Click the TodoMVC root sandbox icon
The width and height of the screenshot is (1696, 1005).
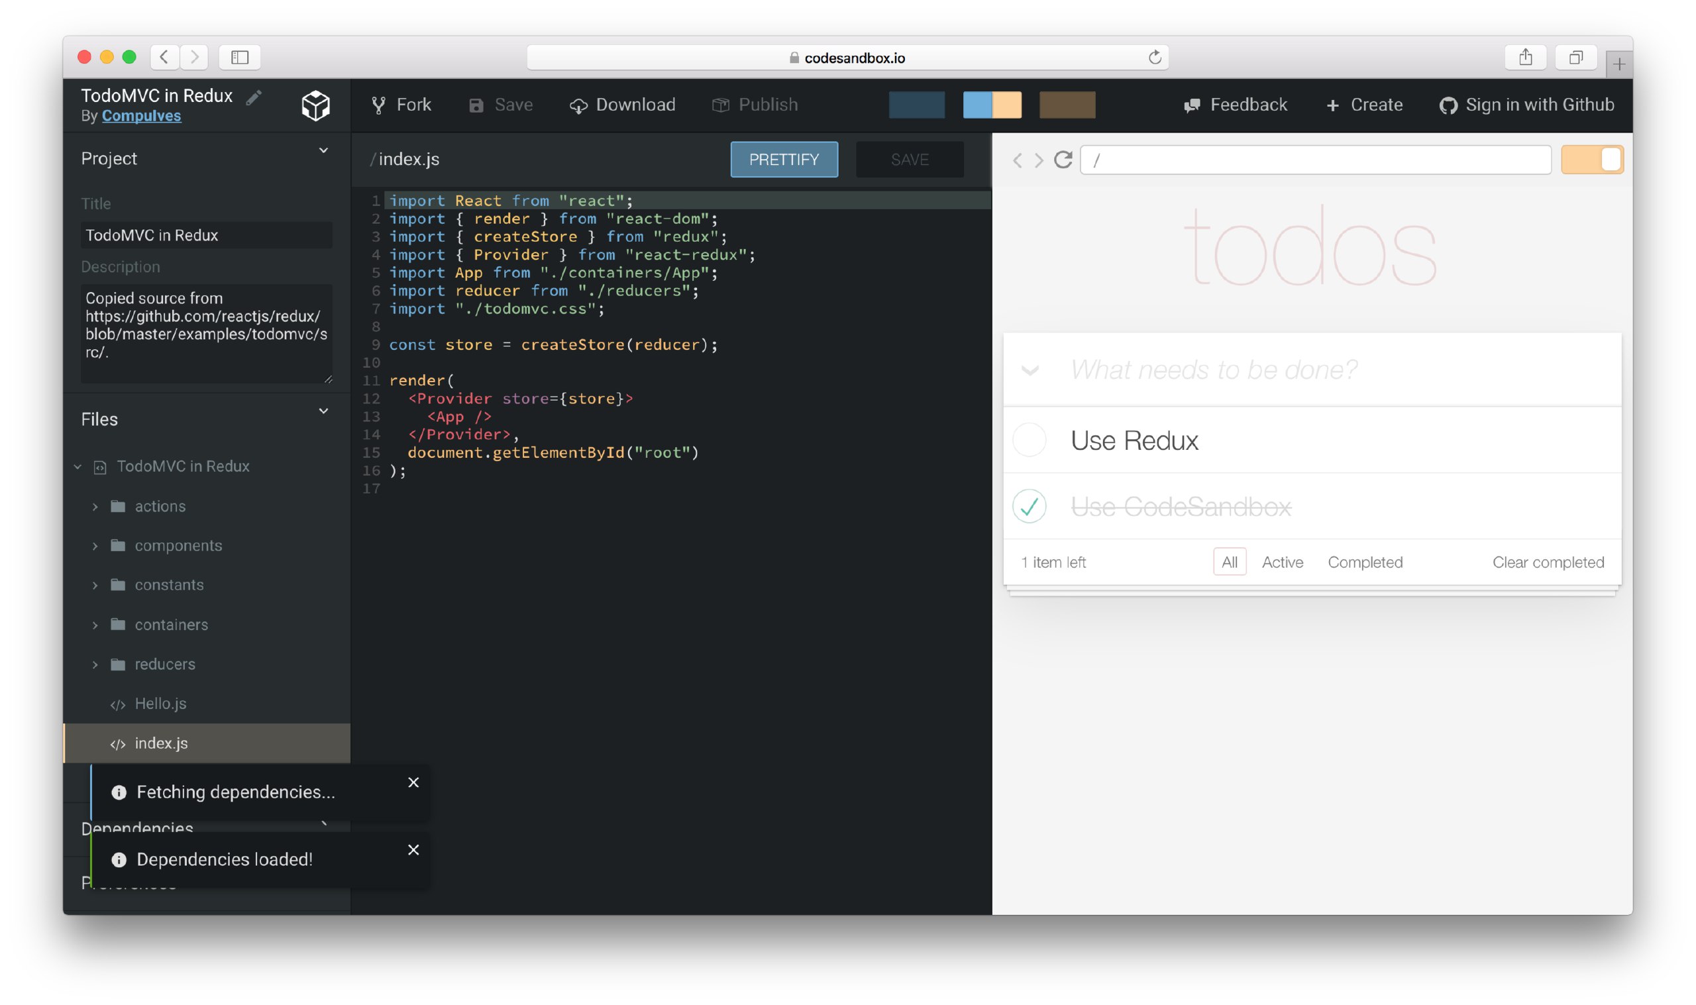point(99,466)
